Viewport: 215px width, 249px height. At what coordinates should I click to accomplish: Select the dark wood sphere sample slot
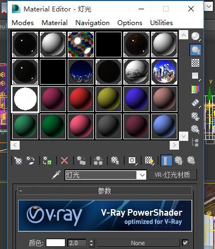(x=136, y=44)
